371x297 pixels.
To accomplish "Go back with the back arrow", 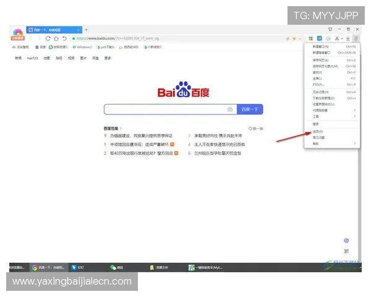I will [x=31, y=38].
